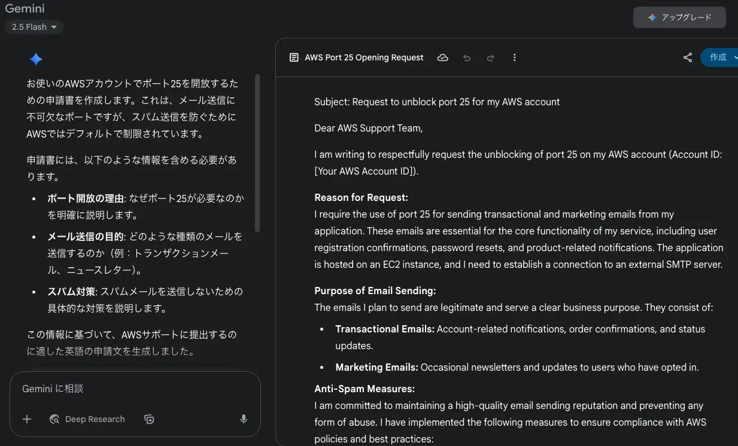This screenshot has width=738, height=446.
Task: Click the cloud save icon in the document toolbar
Action: tap(443, 57)
